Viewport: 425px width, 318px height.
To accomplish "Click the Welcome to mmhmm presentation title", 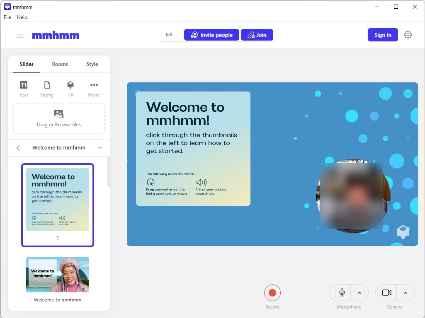I will tap(59, 148).
